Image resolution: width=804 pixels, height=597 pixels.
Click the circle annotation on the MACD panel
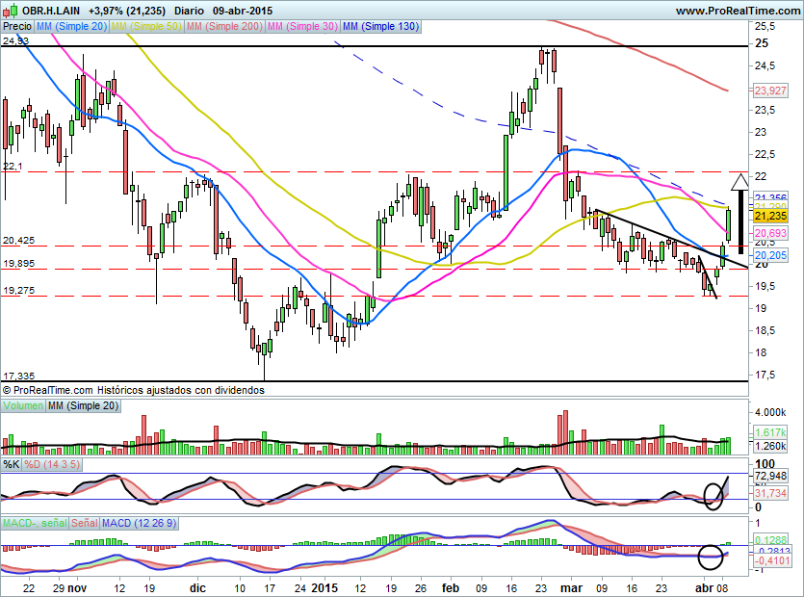712,556
